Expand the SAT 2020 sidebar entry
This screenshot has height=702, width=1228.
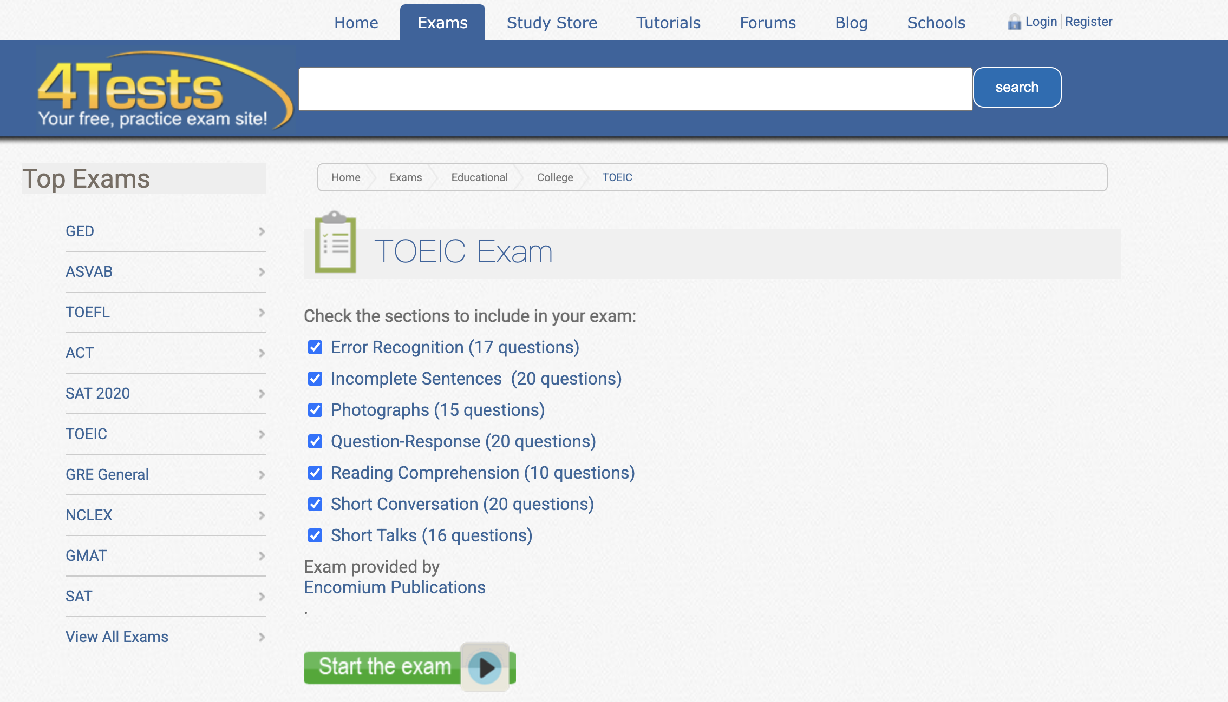[x=97, y=393]
